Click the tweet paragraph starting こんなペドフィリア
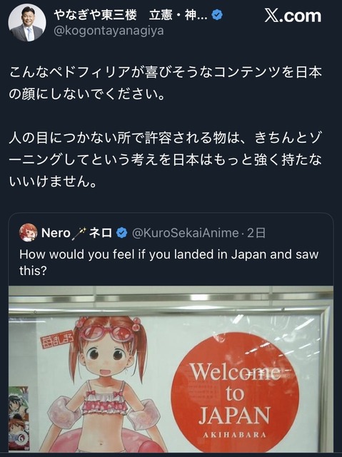Viewport: 342px width, 457px height. [x=165, y=83]
